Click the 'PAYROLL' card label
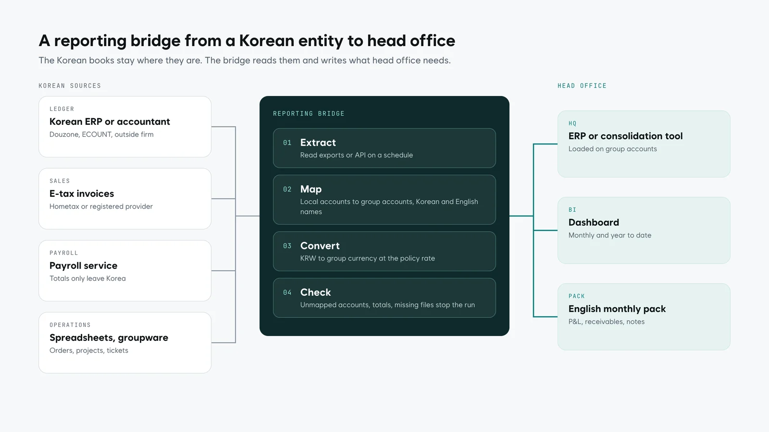769x432 pixels. pos(64,253)
